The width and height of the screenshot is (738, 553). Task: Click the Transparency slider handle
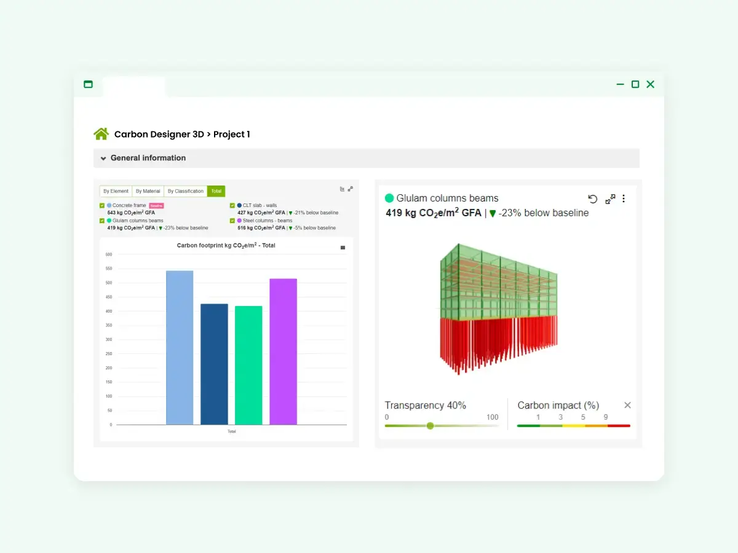pyautogui.click(x=430, y=426)
